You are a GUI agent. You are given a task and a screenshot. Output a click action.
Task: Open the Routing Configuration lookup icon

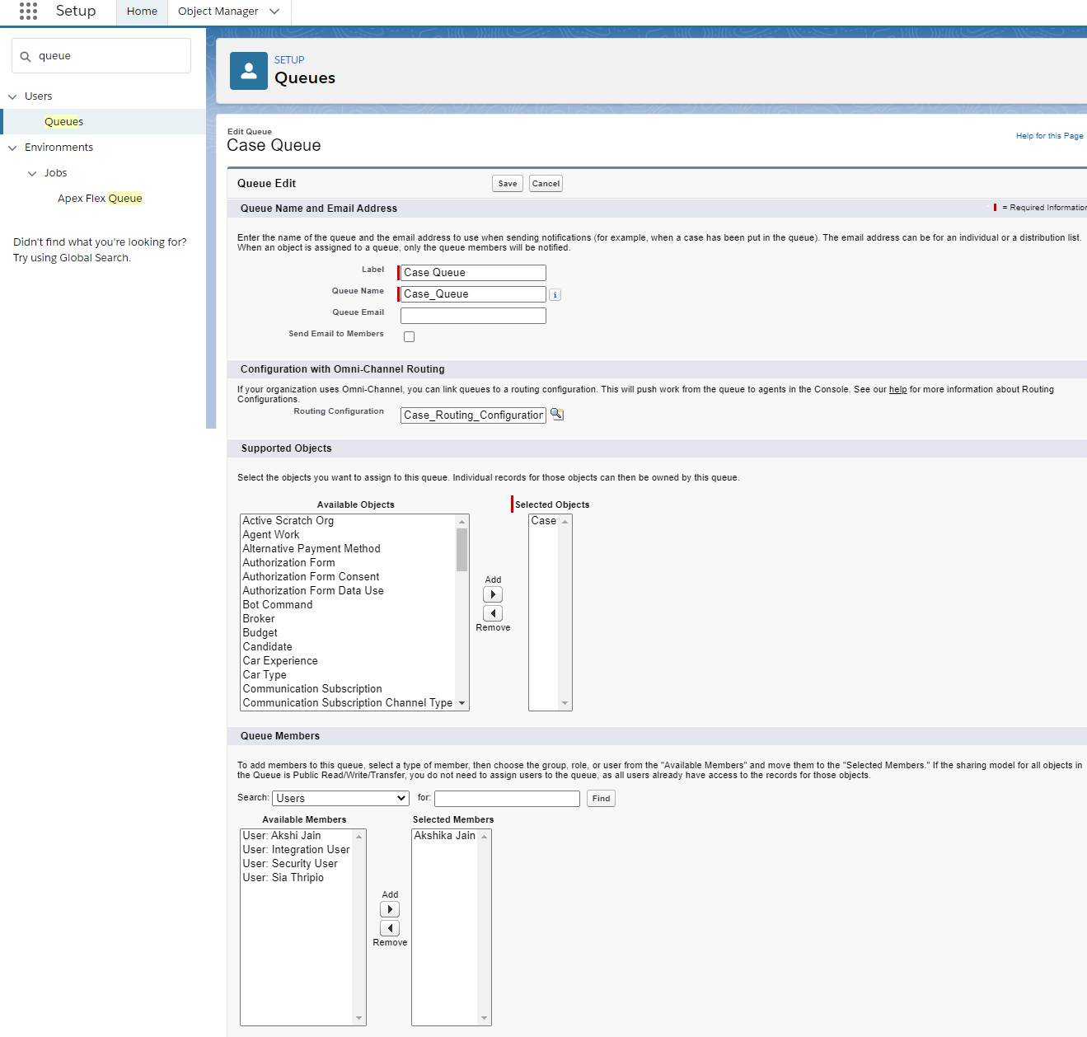pos(557,415)
